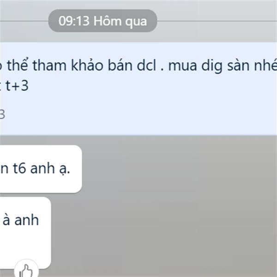
Task: Click the word "bán" in the message
Action: pos(120,65)
